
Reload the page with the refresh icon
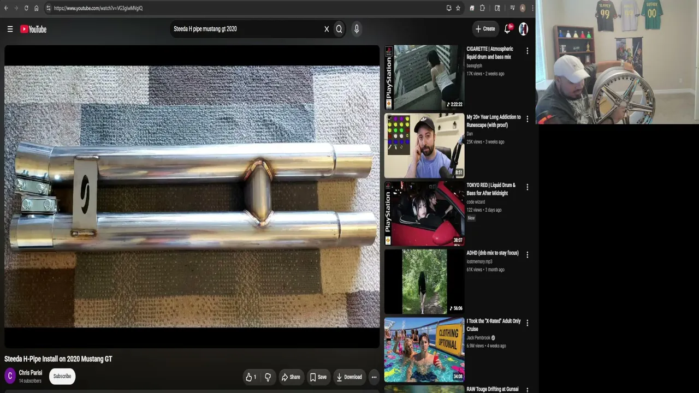26,8
